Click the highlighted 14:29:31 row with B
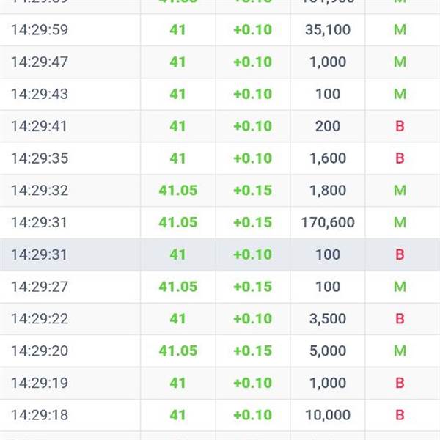 pyautogui.click(x=220, y=254)
